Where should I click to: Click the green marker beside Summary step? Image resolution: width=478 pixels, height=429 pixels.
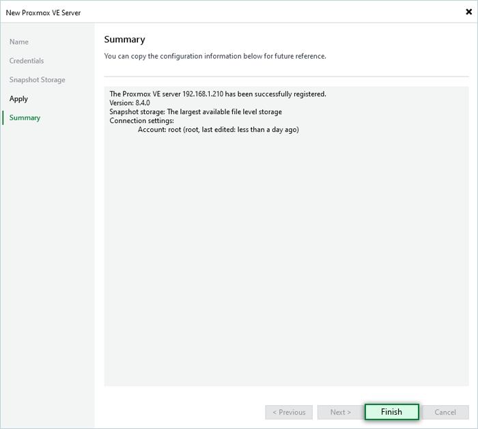coord(3,117)
